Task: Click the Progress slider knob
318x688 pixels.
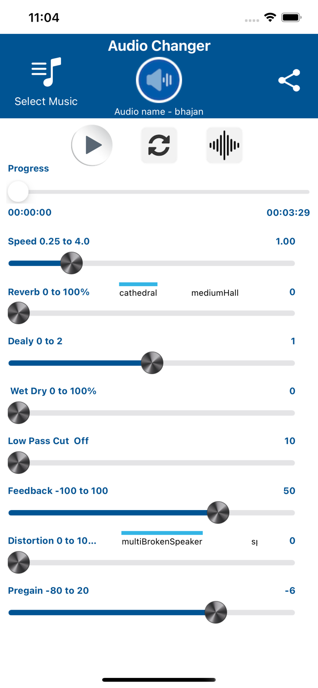Action: click(18, 191)
